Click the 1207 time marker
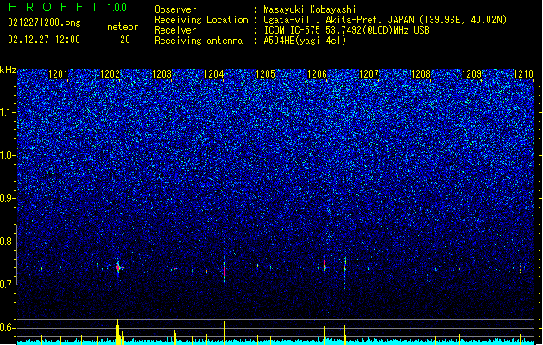 coord(369,74)
